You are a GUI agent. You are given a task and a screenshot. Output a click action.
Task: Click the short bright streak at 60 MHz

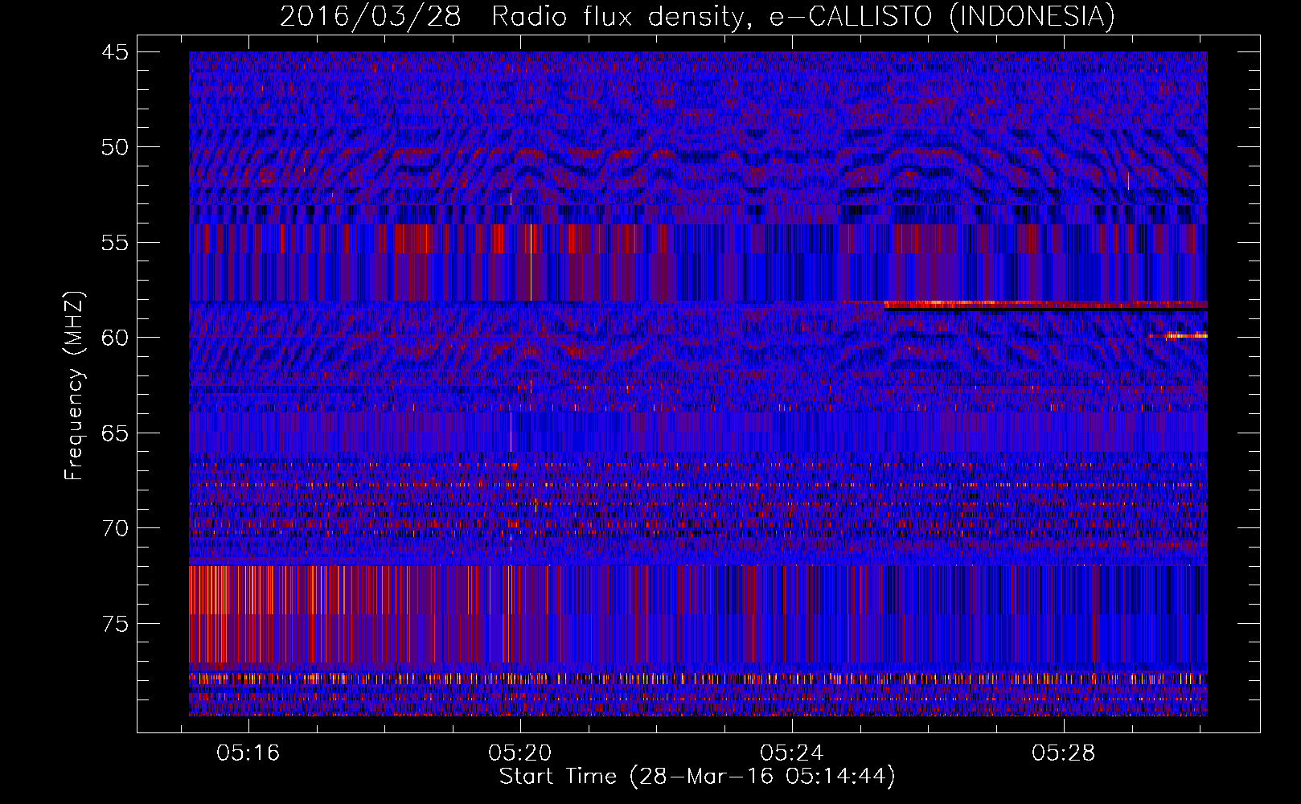click(1178, 335)
